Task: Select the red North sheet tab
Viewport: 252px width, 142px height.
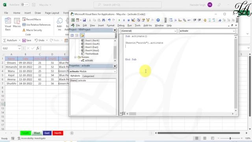Action: [x=58, y=133]
